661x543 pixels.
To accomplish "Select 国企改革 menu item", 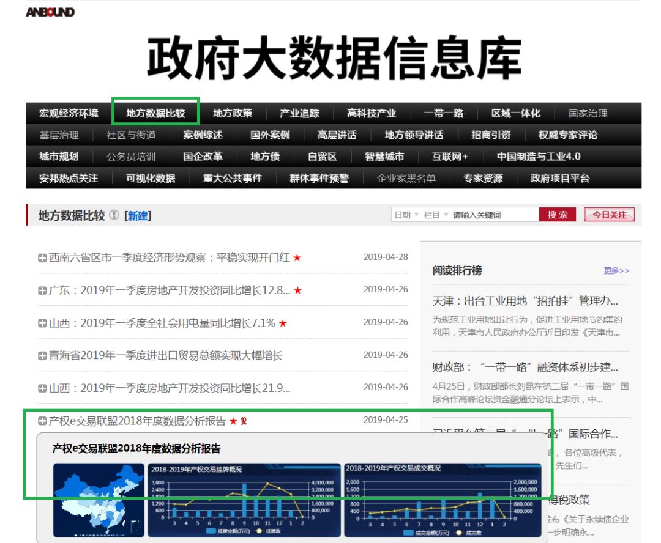I will click(203, 157).
